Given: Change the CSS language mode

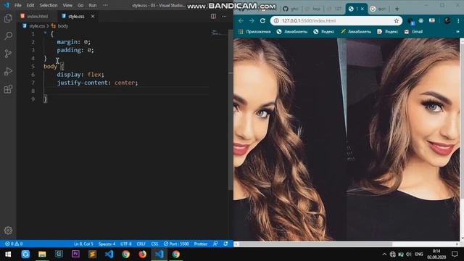Looking at the screenshot, I should [x=154, y=244].
